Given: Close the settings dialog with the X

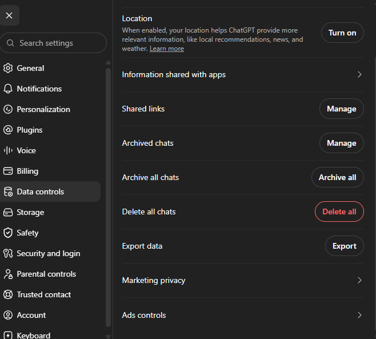Looking at the screenshot, I should [9, 15].
